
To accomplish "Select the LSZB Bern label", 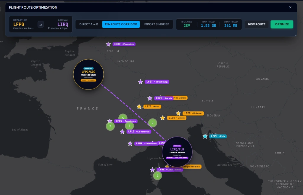I will (152, 107).
